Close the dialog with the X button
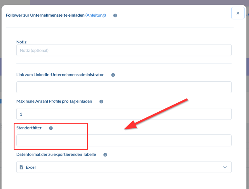249x189 pixels. 238,13
